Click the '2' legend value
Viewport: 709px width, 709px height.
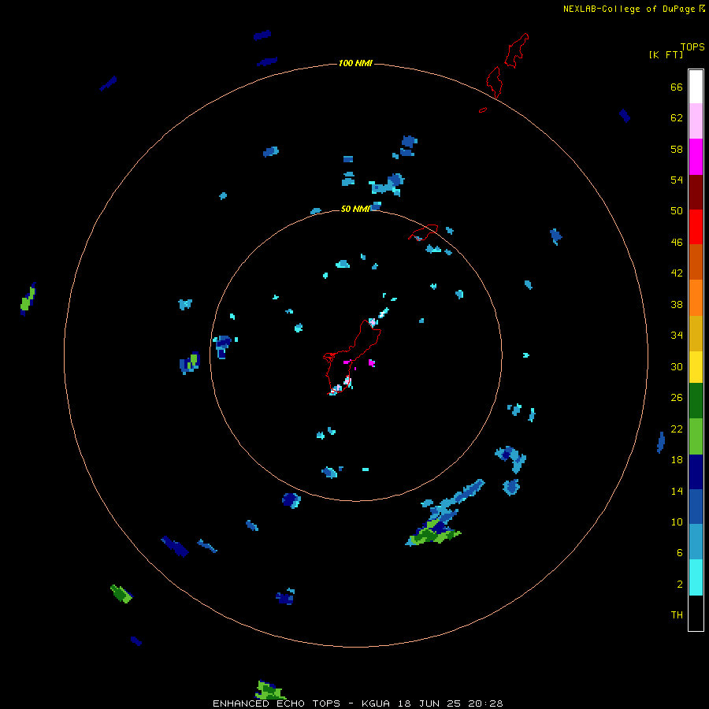[x=680, y=584]
